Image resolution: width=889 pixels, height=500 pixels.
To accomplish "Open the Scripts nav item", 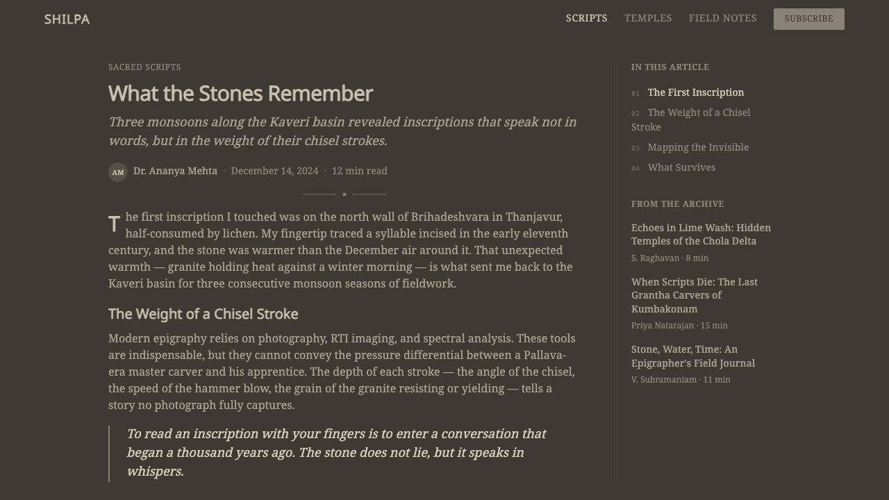I will pyautogui.click(x=586, y=19).
